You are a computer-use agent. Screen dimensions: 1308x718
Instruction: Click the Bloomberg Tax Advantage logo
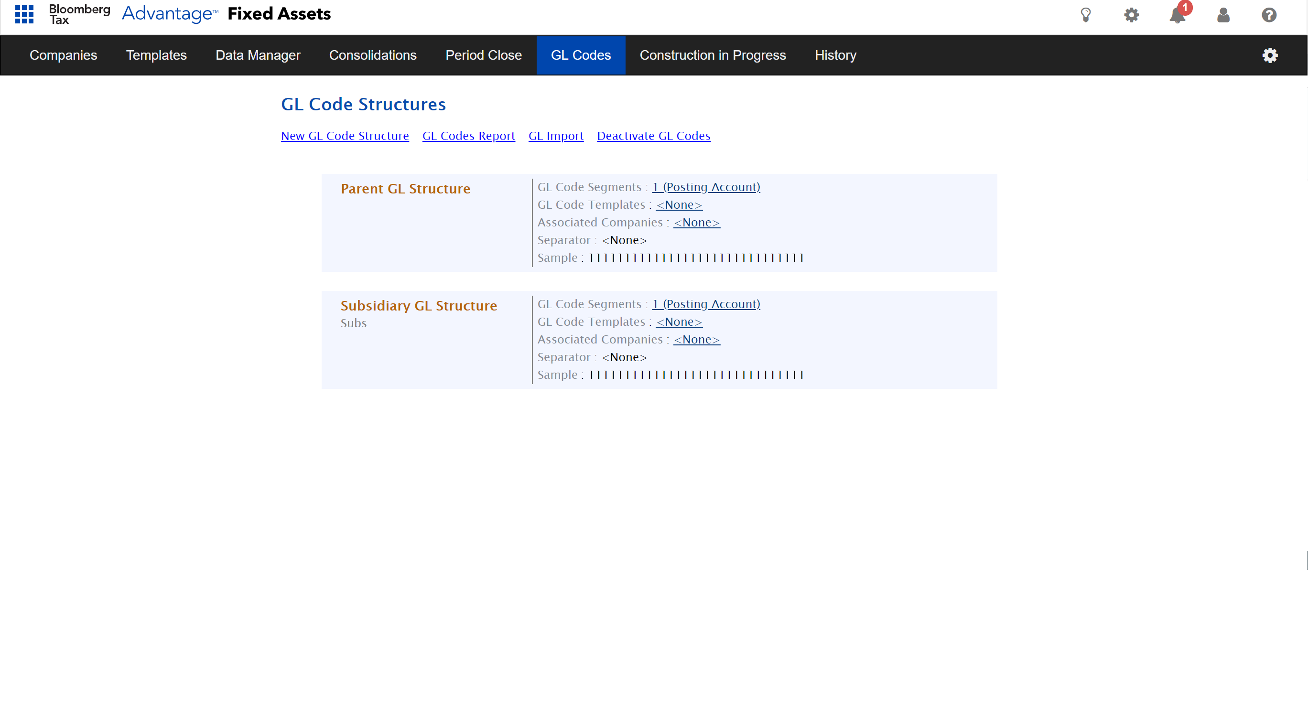click(133, 14)
